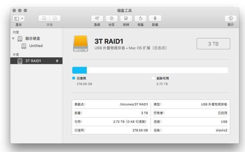
Task: Click the blue used-space bar segment
Action: pos(79,70)
